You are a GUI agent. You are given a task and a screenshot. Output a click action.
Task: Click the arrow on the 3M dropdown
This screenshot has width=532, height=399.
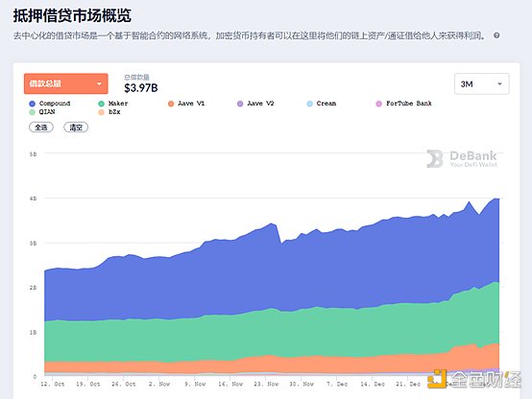coord(499,83)
